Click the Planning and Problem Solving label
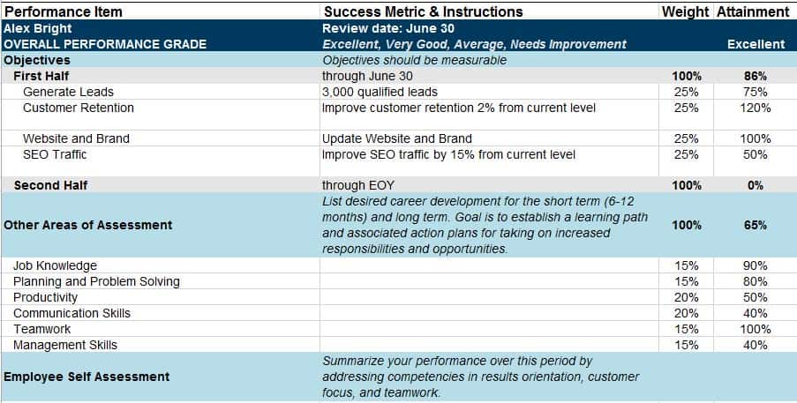Image resolution: width=797 pixels, height=403 pixels. coord(96,281)
